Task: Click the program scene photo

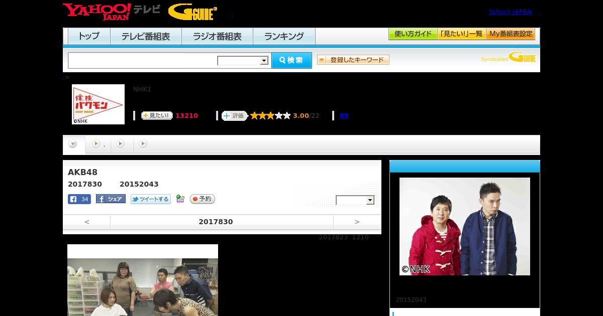Action: click(x=143, y=280)
